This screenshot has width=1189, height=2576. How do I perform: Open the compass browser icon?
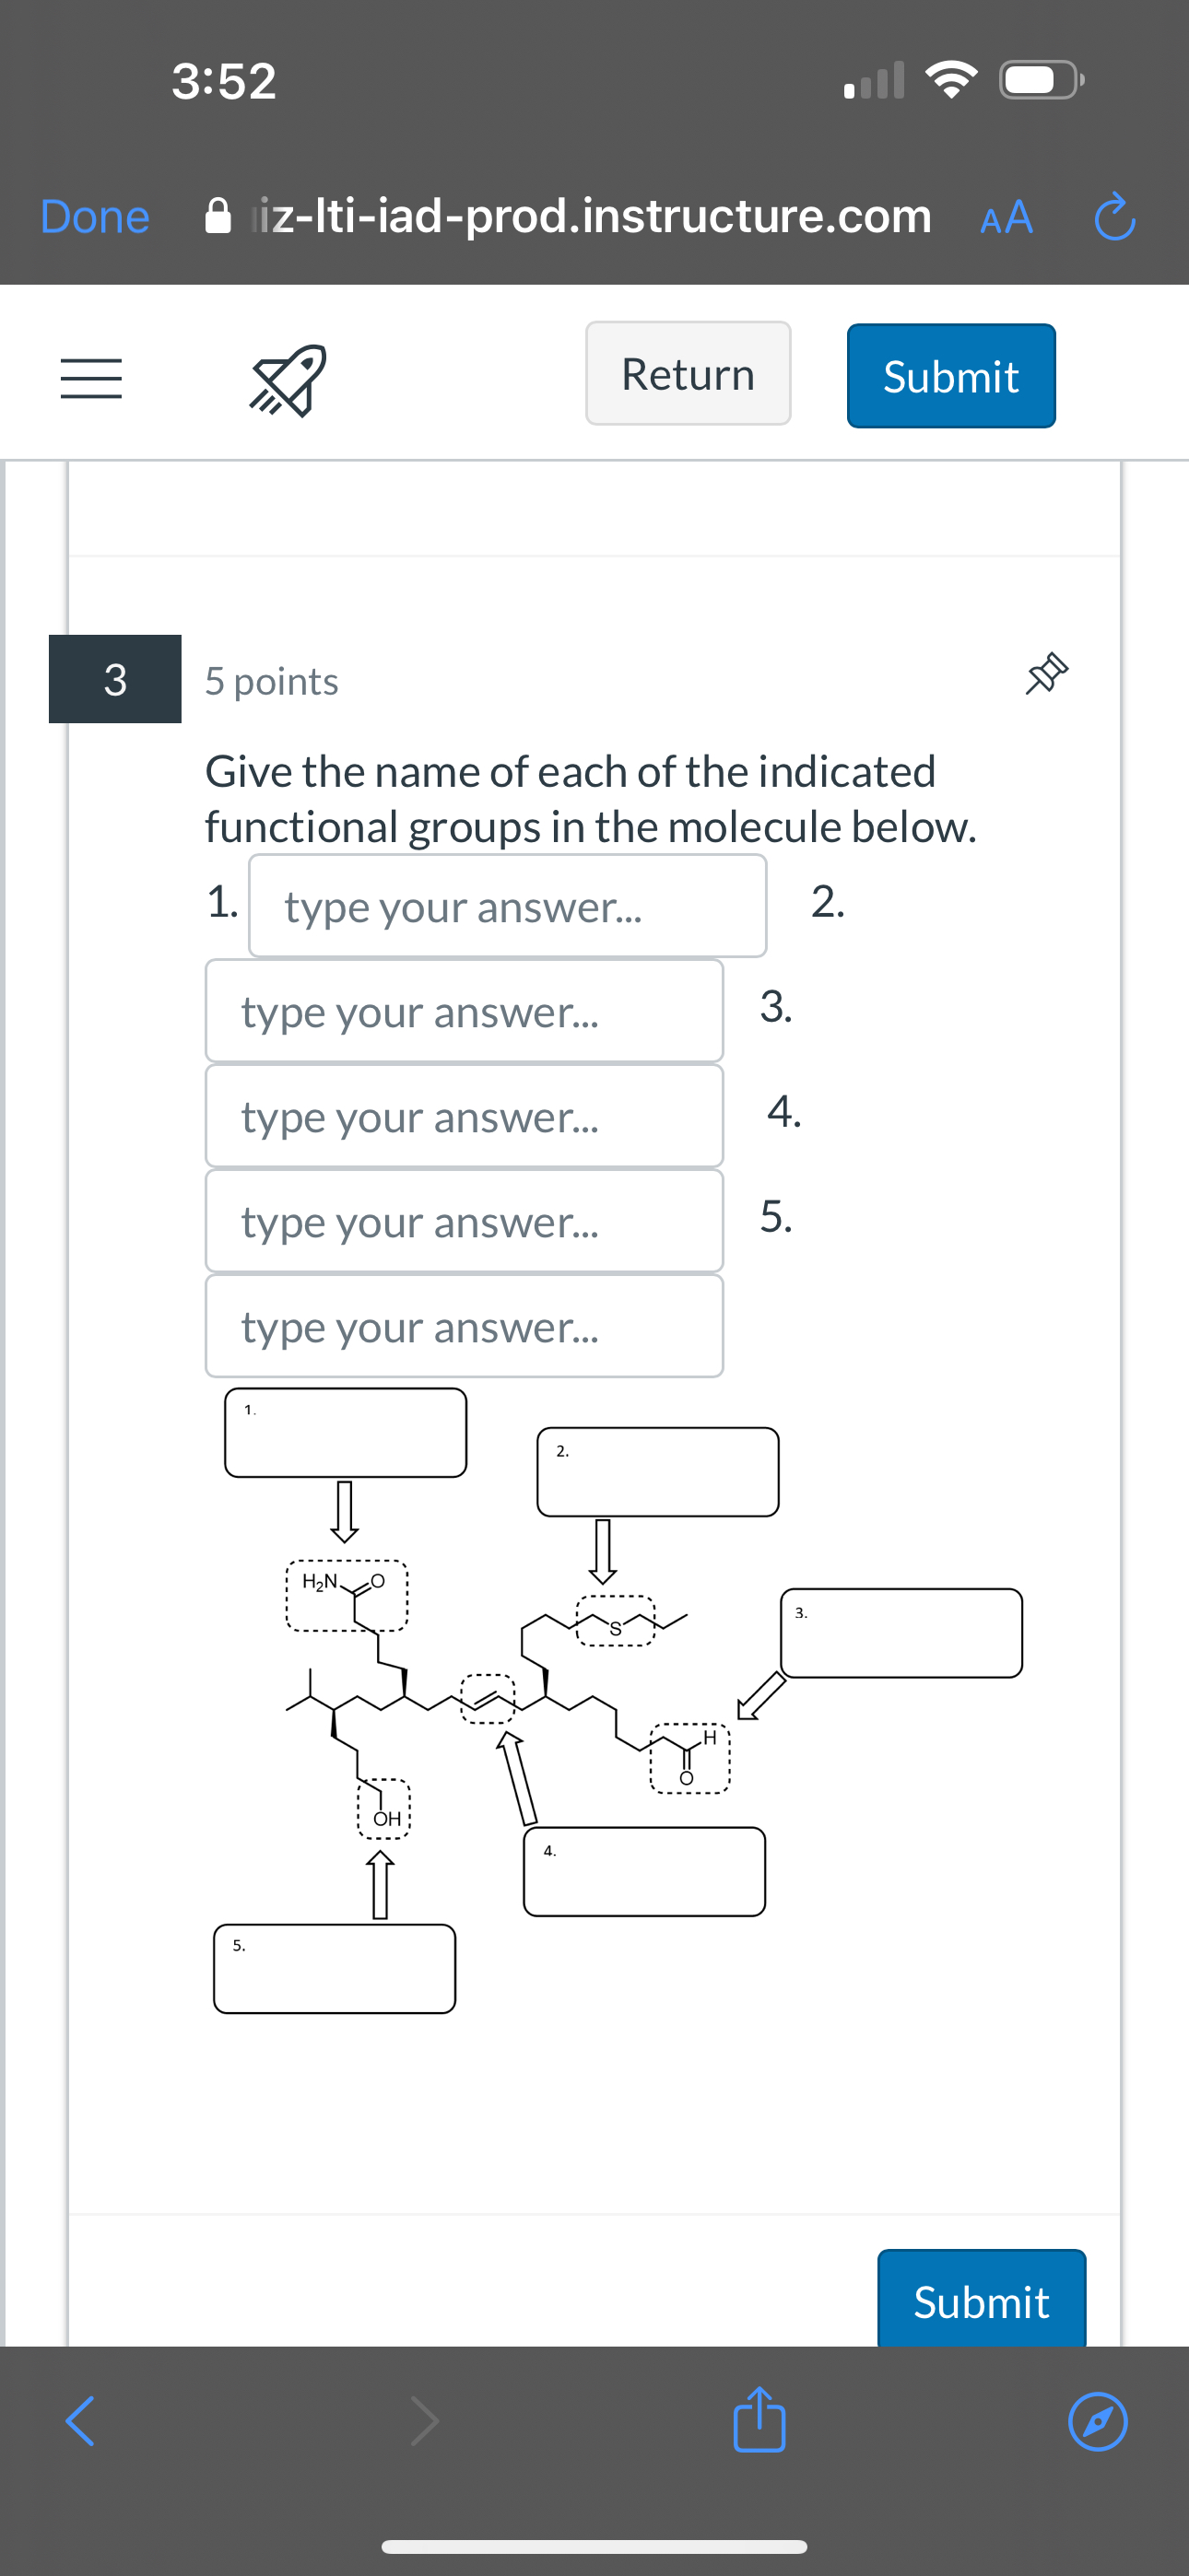point(1098,2422)
